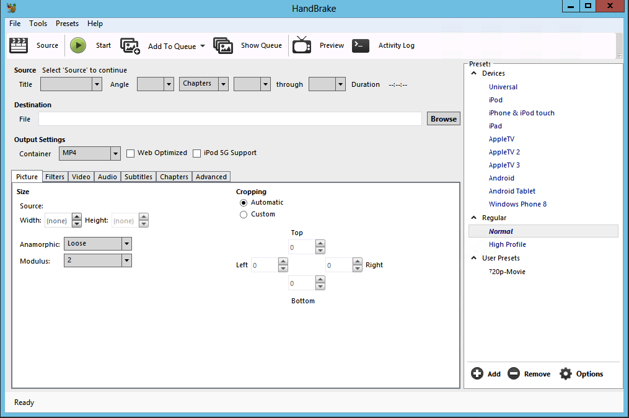The image size is (629, 418).
Task: Select the Android Tablet preset
Action: 512,191
